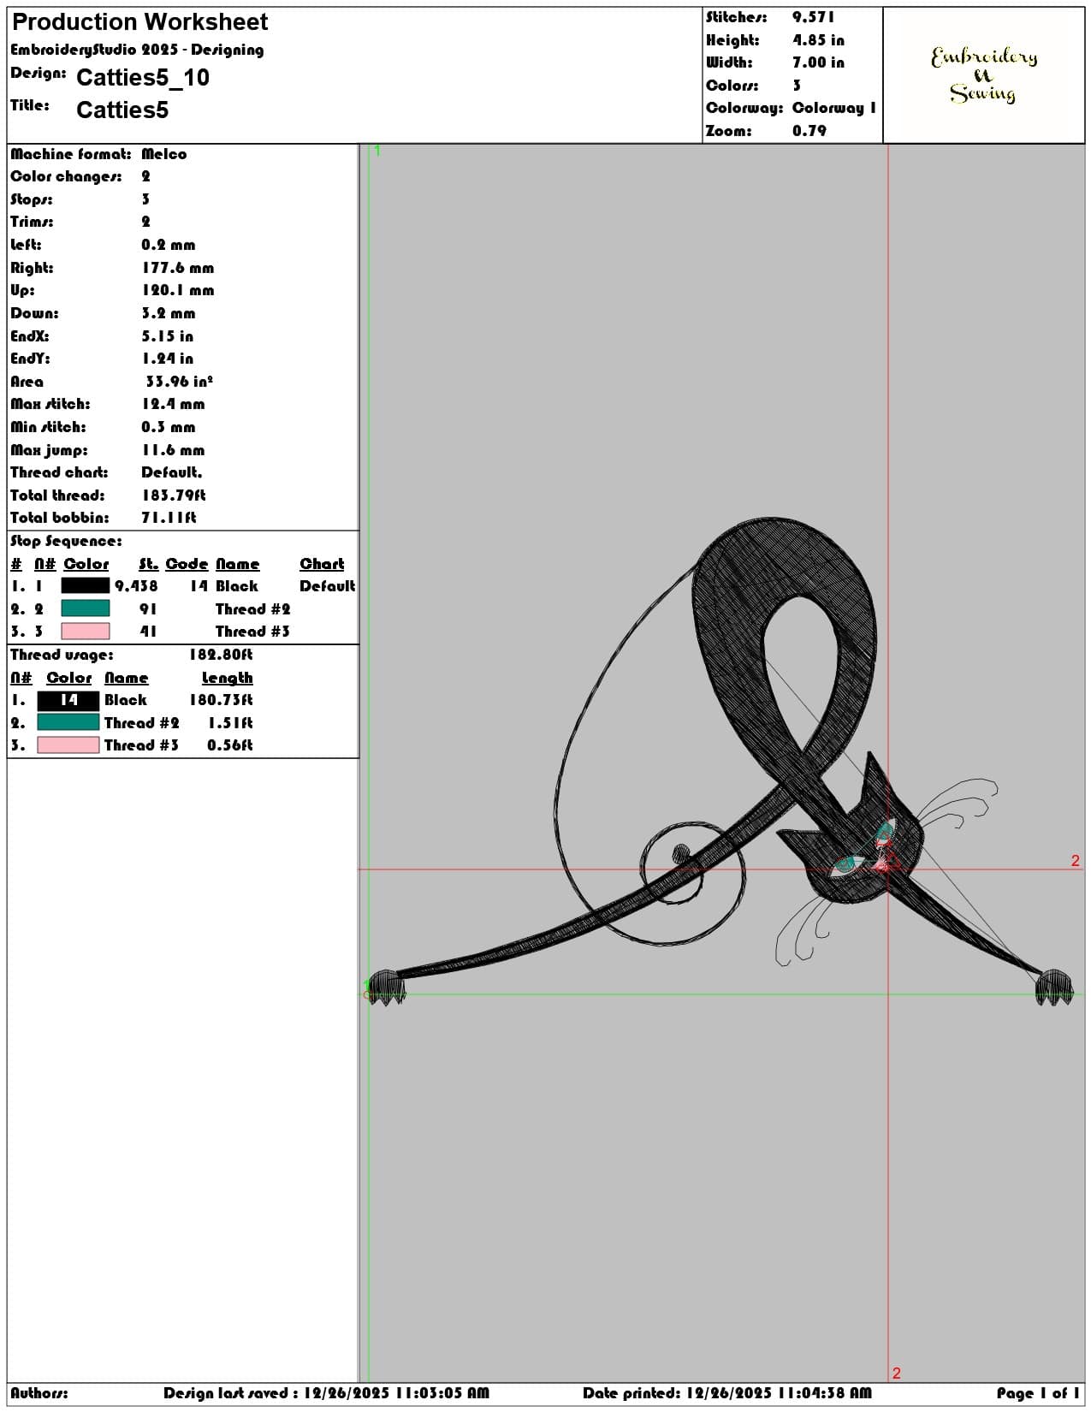Click the 'Stop Sequence:' header

click(x=66, y=541)
